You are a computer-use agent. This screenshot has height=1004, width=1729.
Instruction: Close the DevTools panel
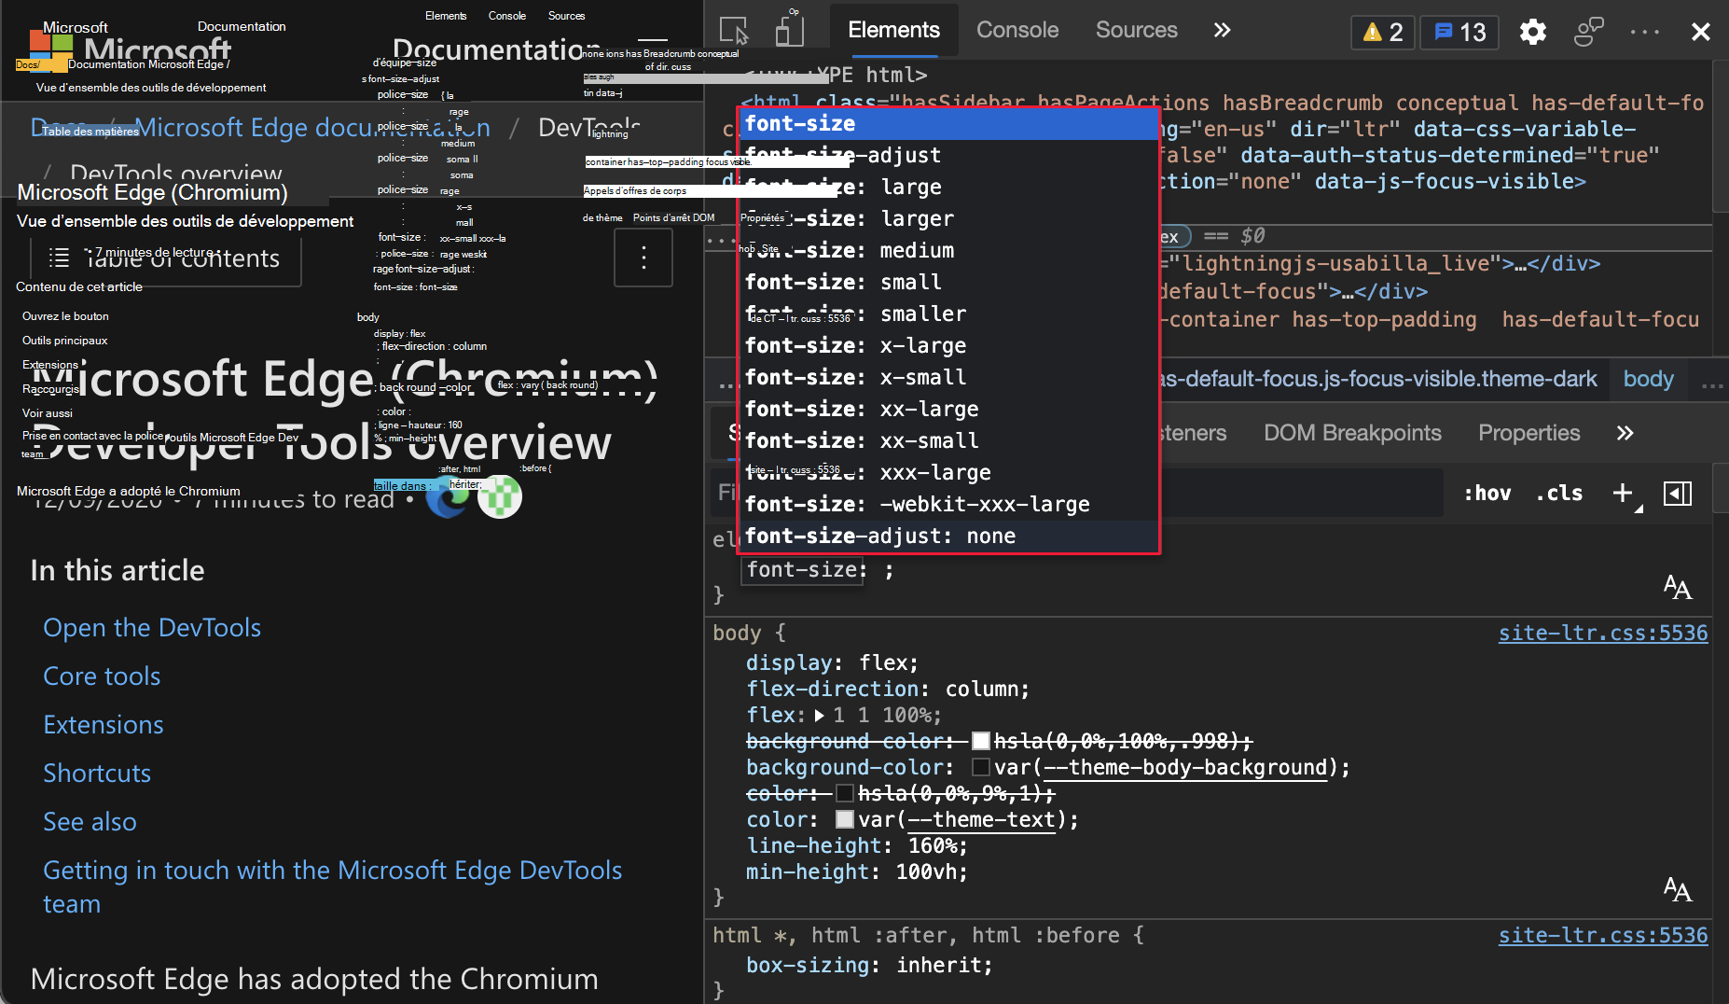1700,32
